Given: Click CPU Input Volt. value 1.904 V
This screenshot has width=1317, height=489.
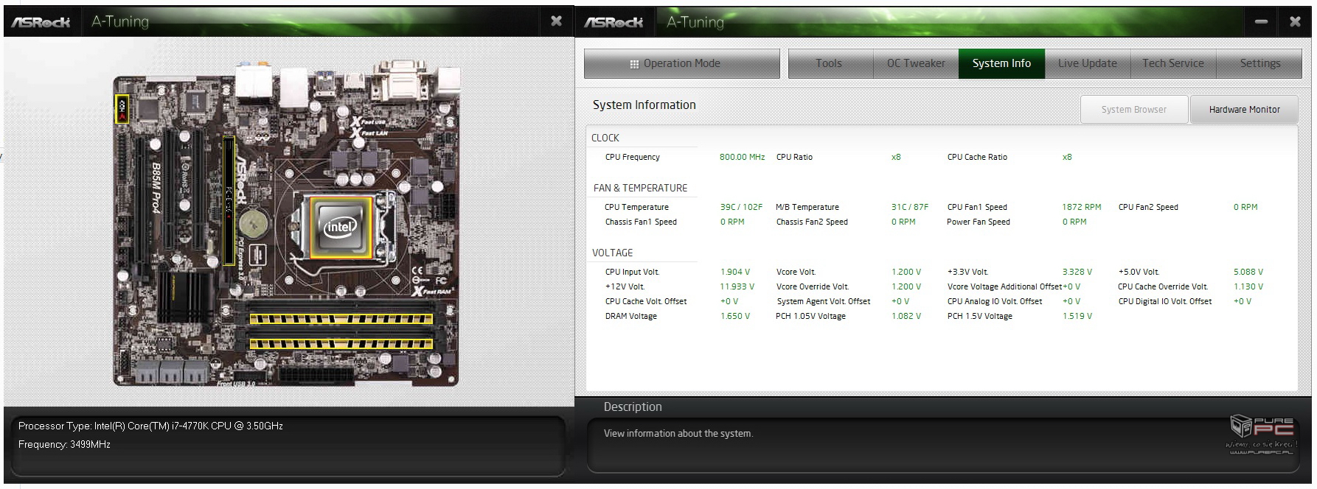Looking at the screenshot, I should point(735,272).
